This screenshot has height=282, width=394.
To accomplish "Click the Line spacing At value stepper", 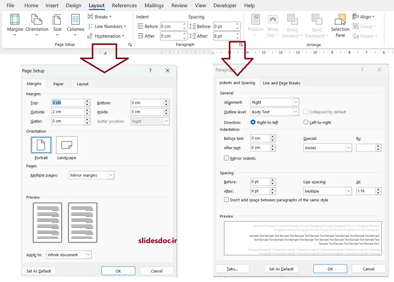I will click(378, 191).
